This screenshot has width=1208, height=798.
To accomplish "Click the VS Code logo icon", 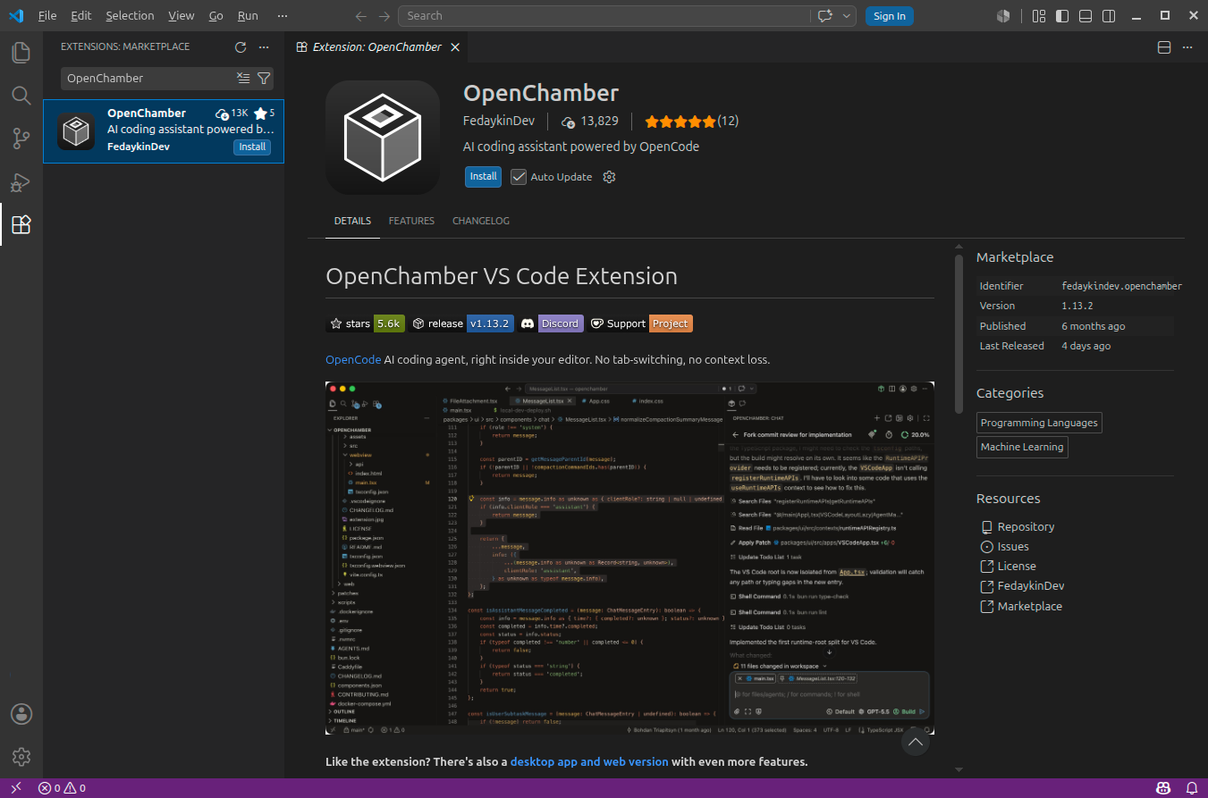I will tap(15, 16).
